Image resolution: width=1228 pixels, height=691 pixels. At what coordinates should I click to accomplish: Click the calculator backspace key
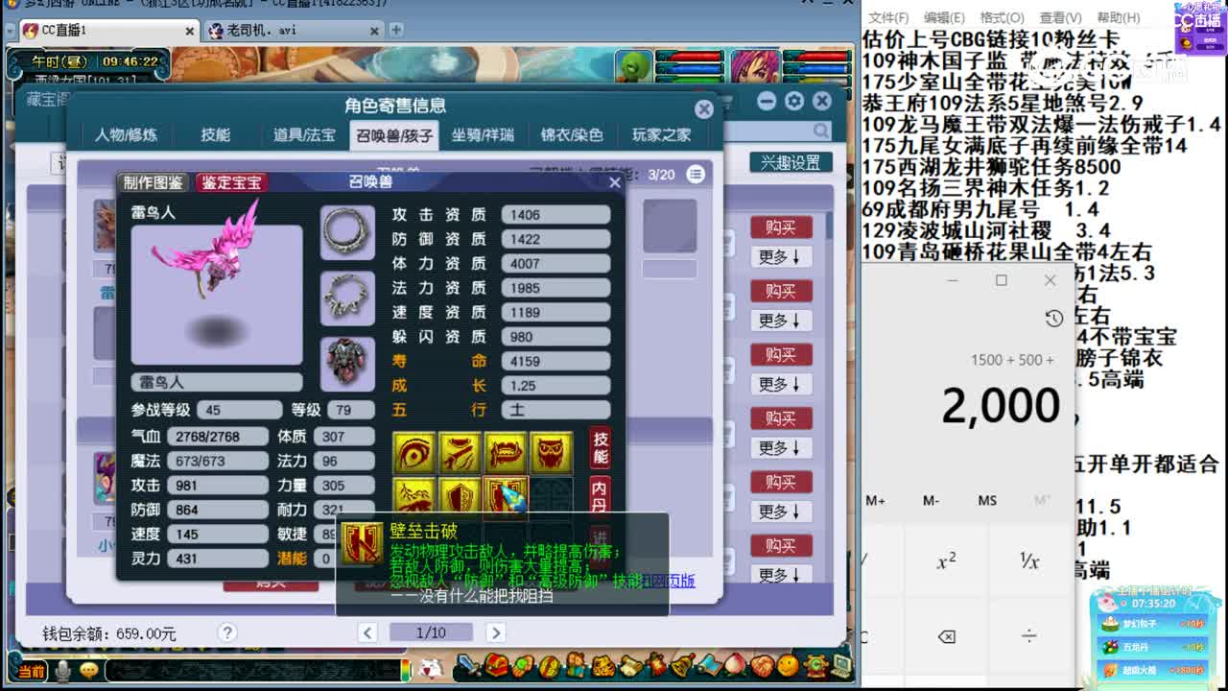(946, 636)
